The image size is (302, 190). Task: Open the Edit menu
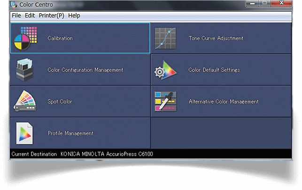[30, 15]
